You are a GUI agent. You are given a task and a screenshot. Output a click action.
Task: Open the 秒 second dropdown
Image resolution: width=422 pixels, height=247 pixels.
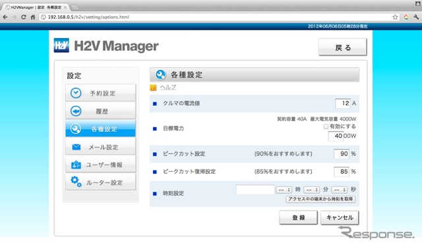(339, 190)
